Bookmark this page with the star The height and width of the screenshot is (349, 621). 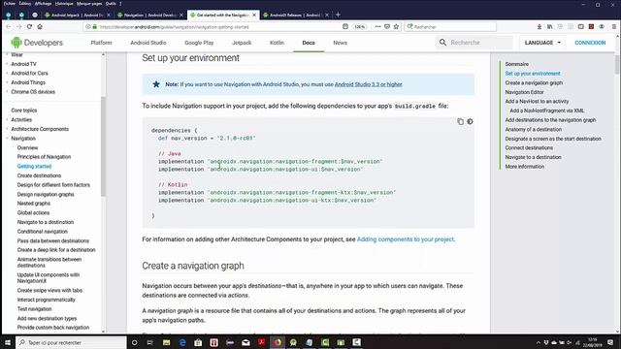396,26
